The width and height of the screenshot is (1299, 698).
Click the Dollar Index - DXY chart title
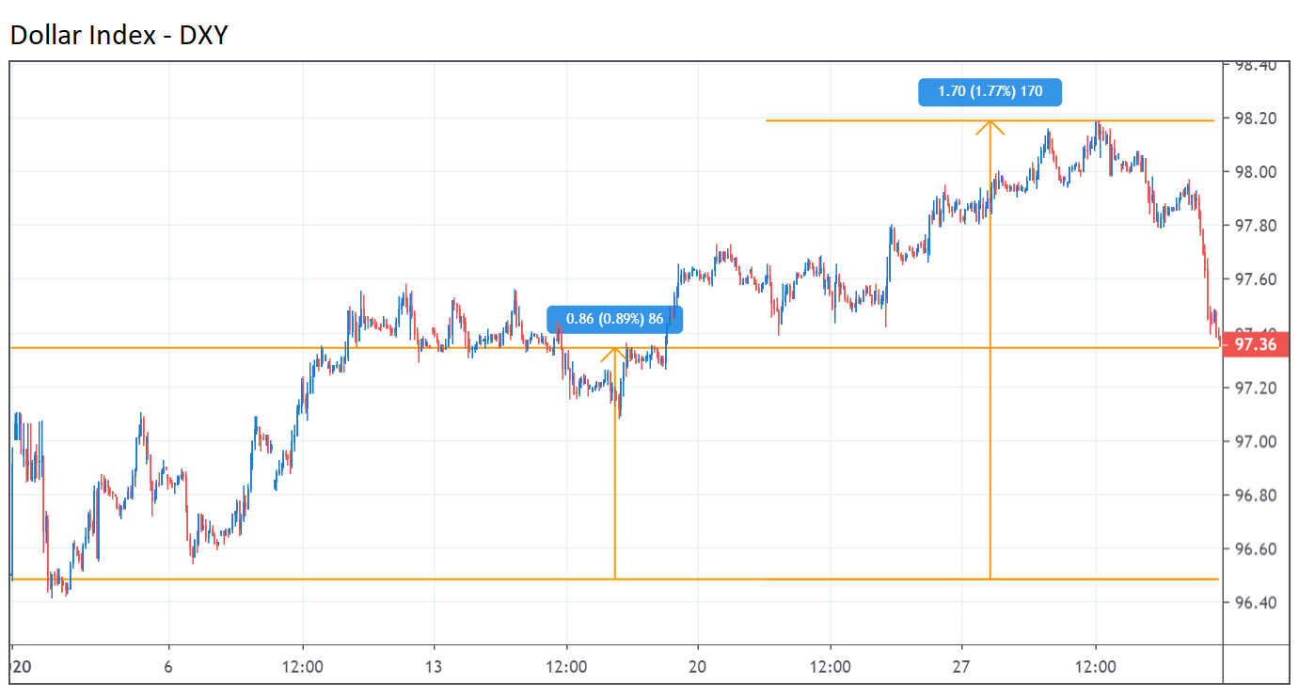[x=119, y=35]
